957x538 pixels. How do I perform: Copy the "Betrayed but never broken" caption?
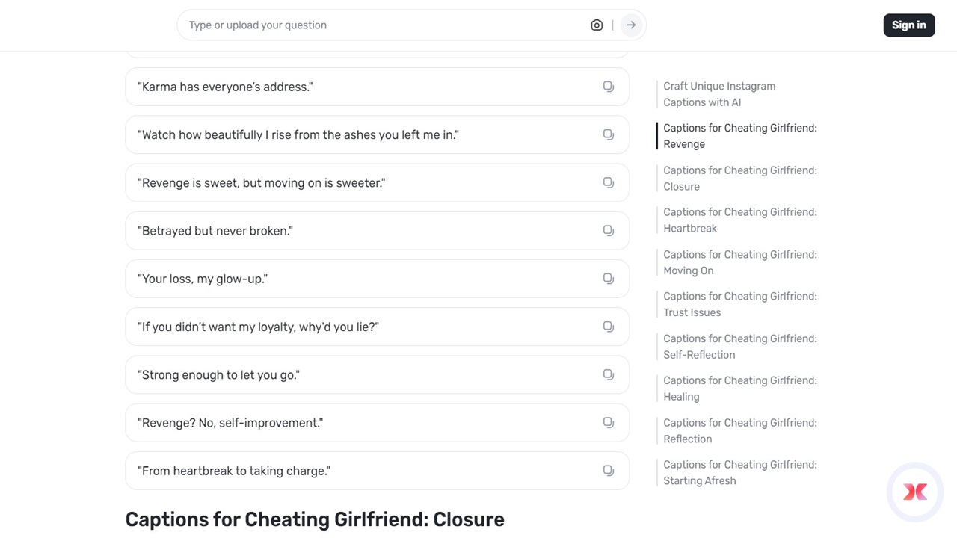point(609,230)
